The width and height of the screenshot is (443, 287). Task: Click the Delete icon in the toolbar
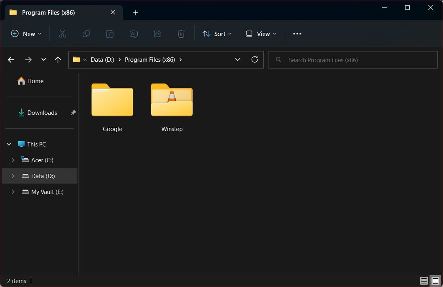click(x=181, y=34)
